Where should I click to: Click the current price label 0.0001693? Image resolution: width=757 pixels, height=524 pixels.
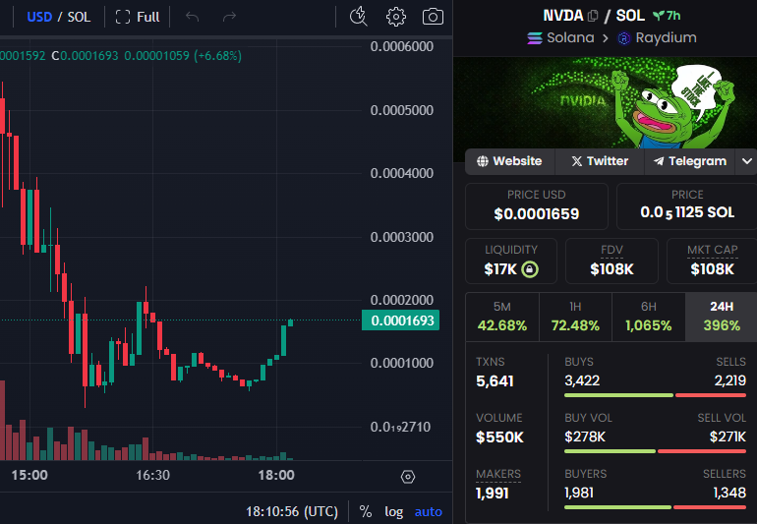point(401,320)
